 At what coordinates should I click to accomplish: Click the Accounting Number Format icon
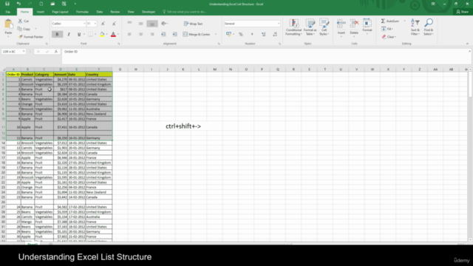point(228,35)
